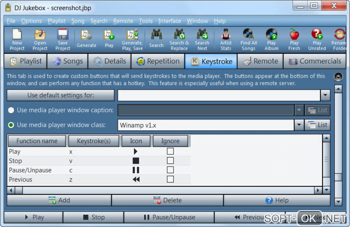Open the Search menu
350x227 pixels.
(x=99, y=21)
